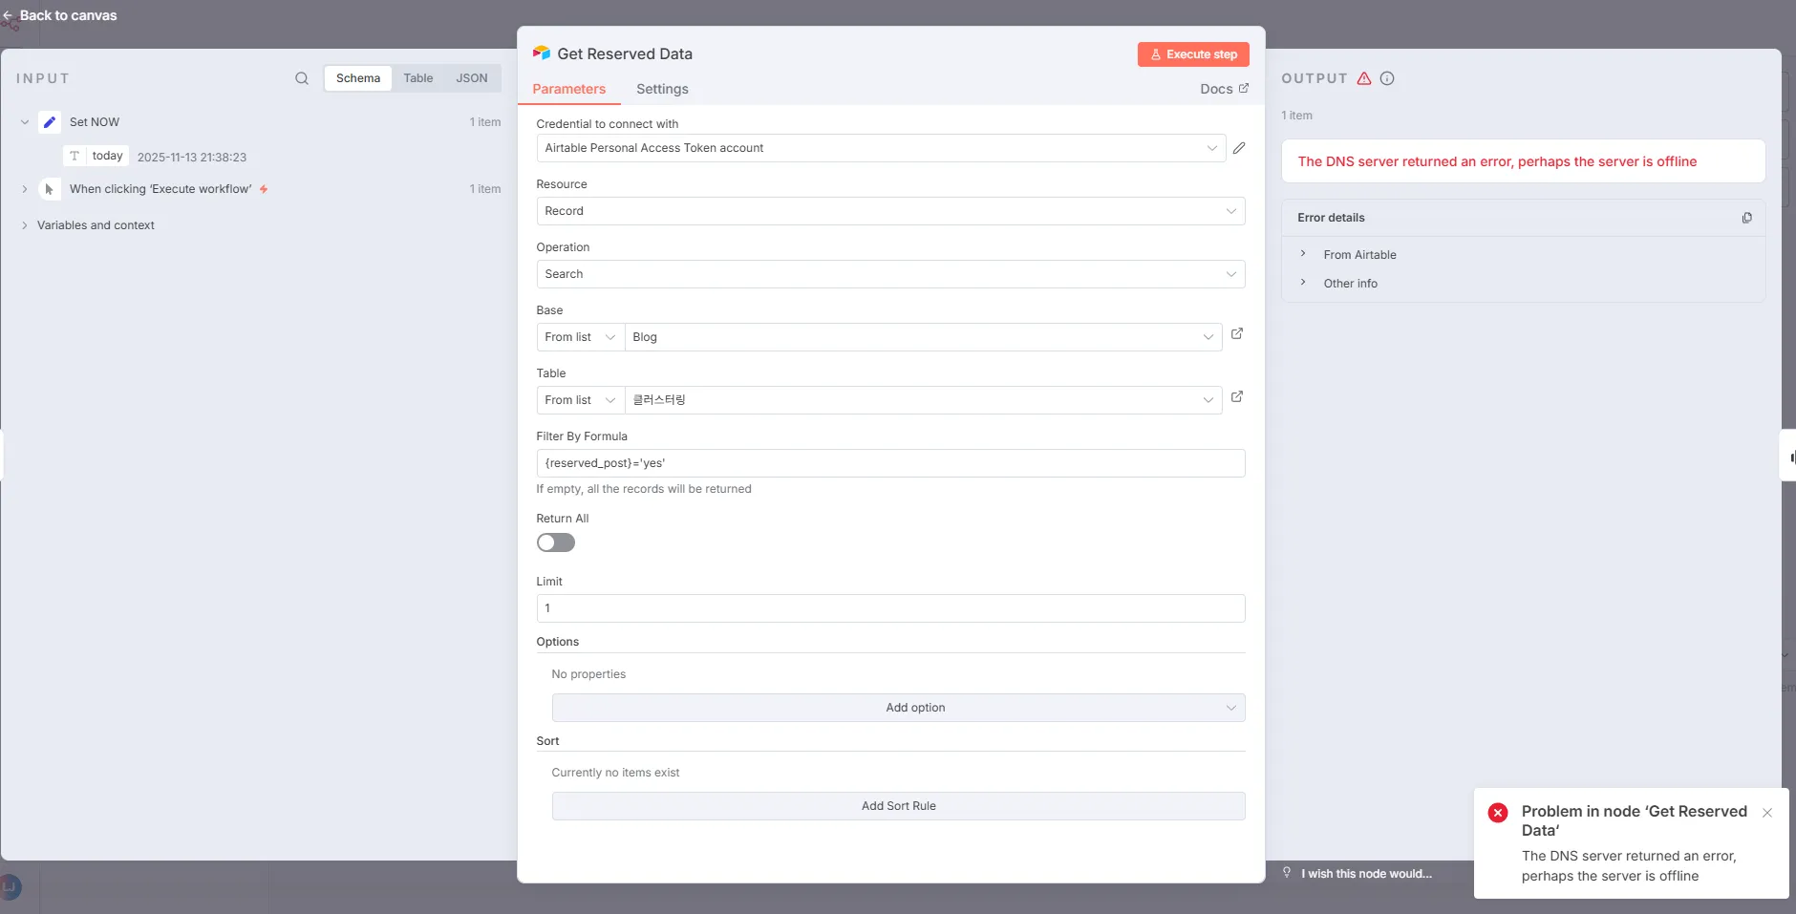Switch input view to JSON tab
This screenshot has width=1796, height=914.
click(471, 78)
